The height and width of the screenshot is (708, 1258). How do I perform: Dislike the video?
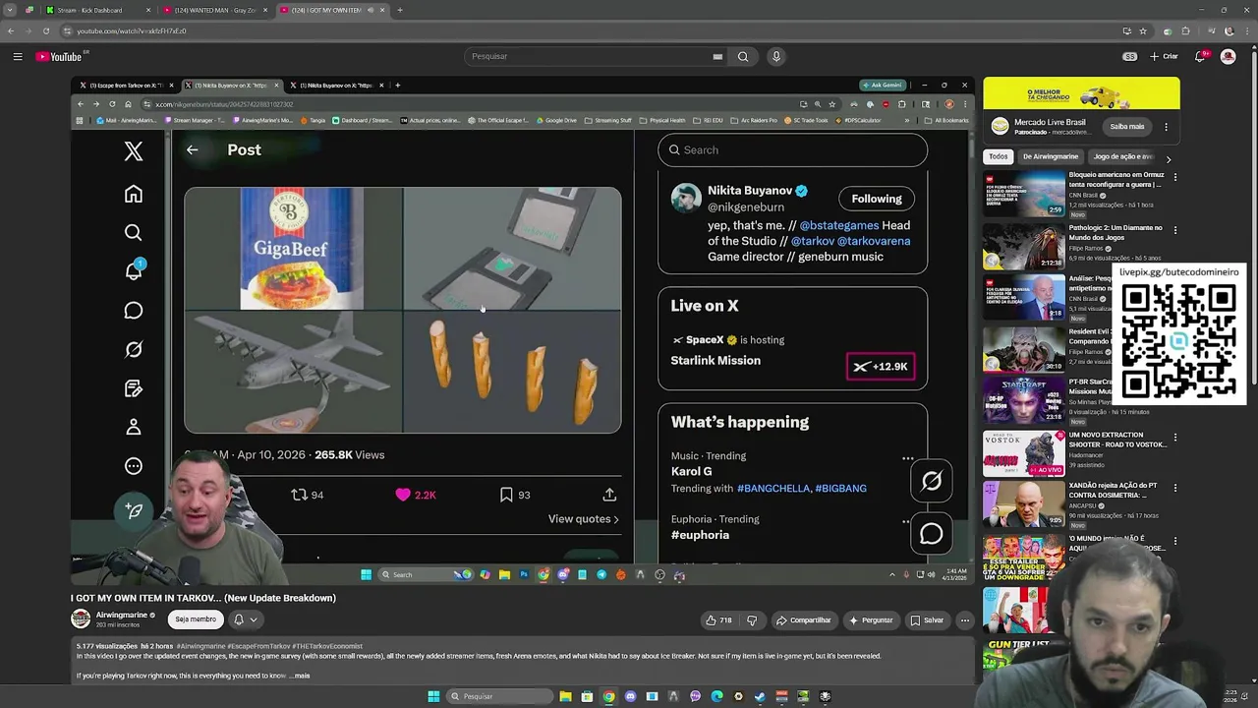pos(752,620)
